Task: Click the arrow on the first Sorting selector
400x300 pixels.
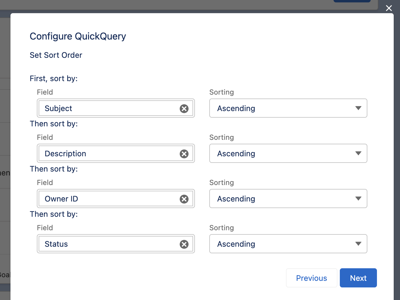Action: pyautogui.click(x=358, y=108)
